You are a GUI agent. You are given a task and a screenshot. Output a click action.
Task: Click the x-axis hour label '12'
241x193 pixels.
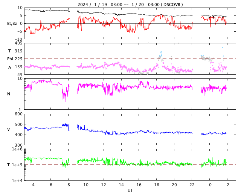(x=104, y=185)
